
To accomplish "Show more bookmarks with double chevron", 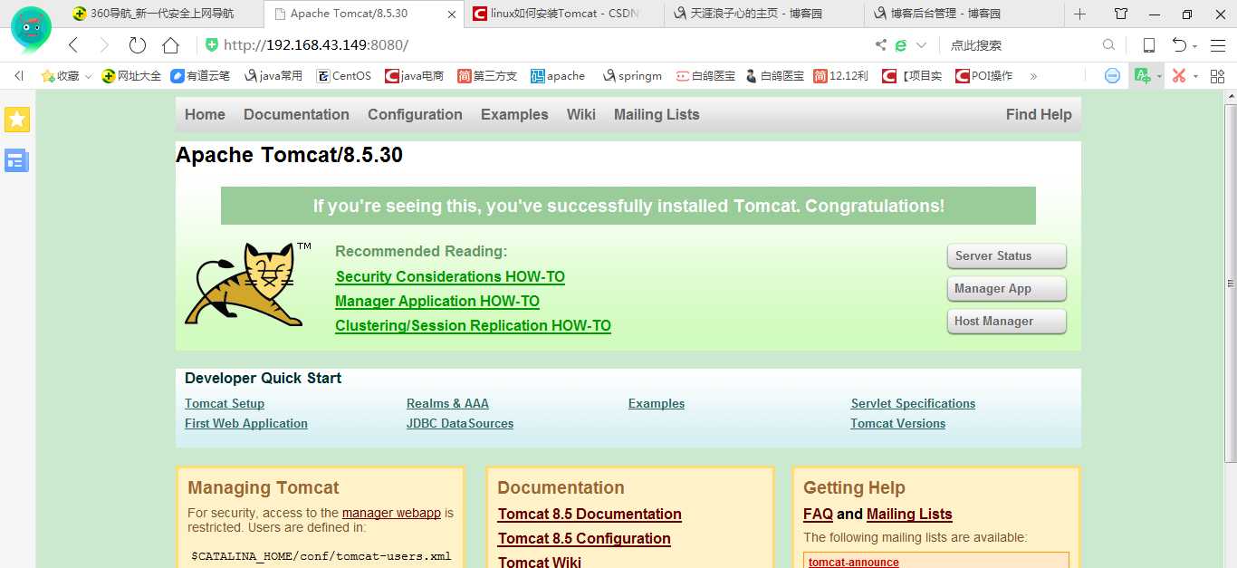I will [1033, 76].
